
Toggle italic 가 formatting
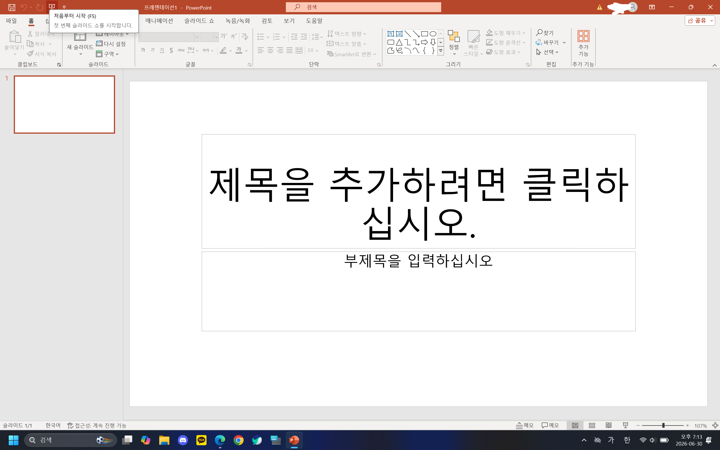pos(152,50)
